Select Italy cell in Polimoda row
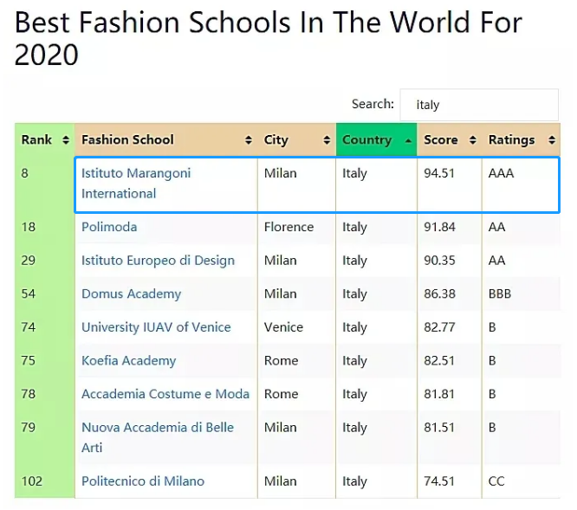Image resolution: width=577 pixels, height=510 pixels. [x=377, y=227]
